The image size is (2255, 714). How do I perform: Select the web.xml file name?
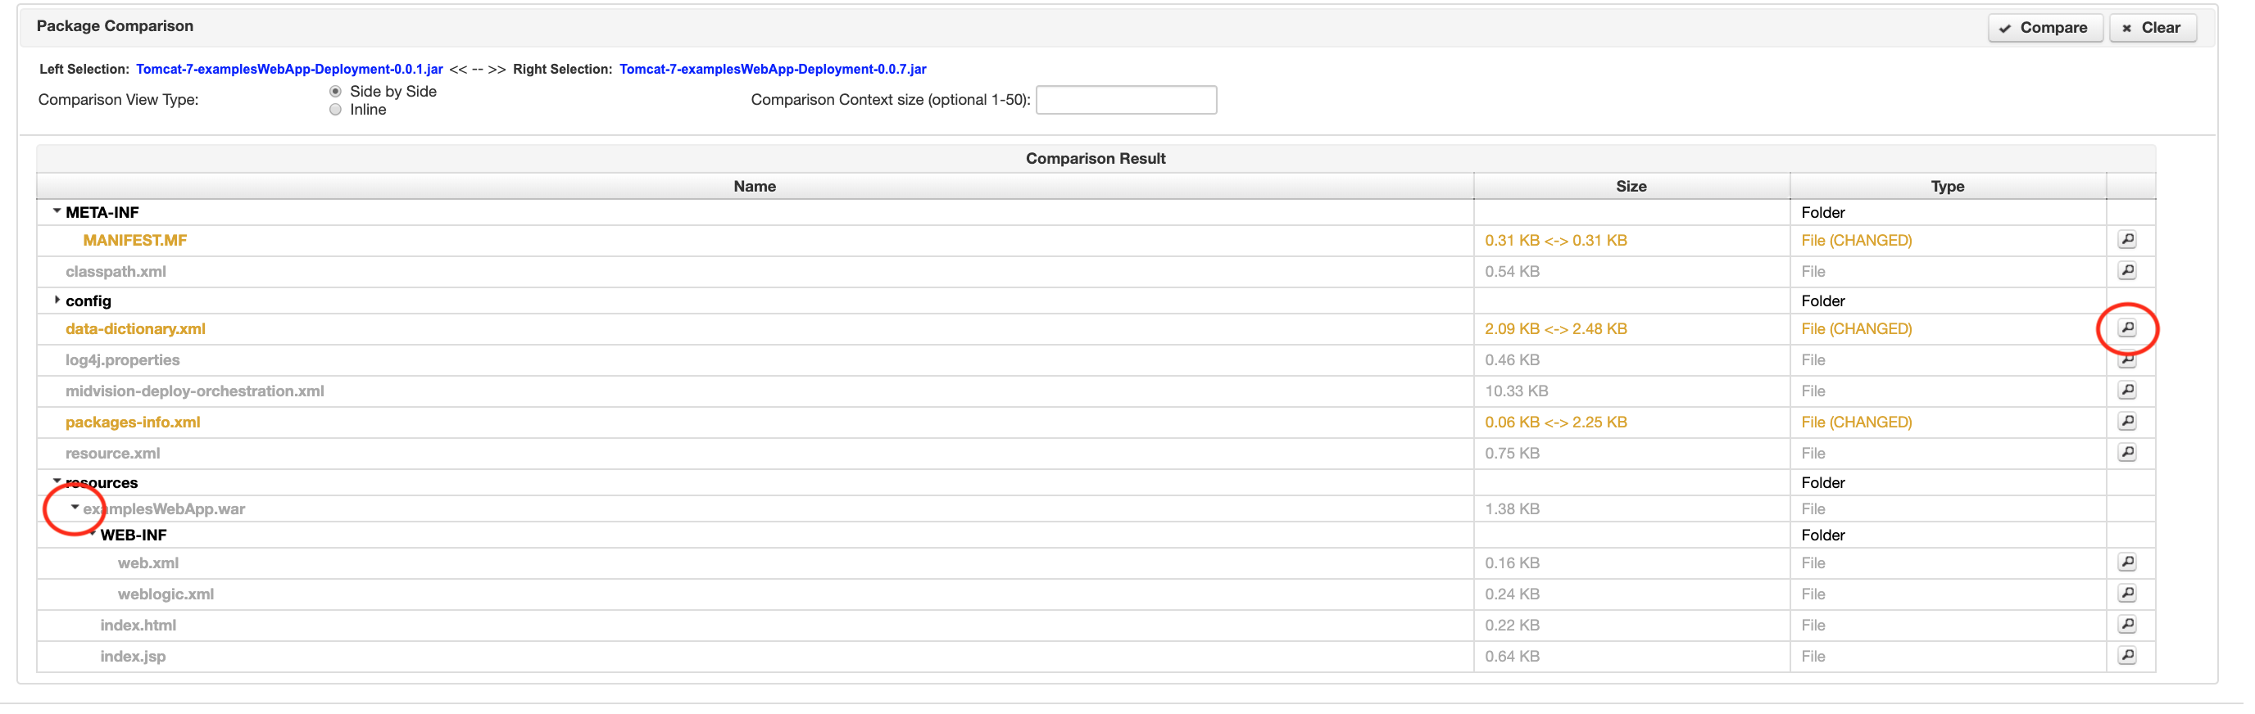click(149, 565)
